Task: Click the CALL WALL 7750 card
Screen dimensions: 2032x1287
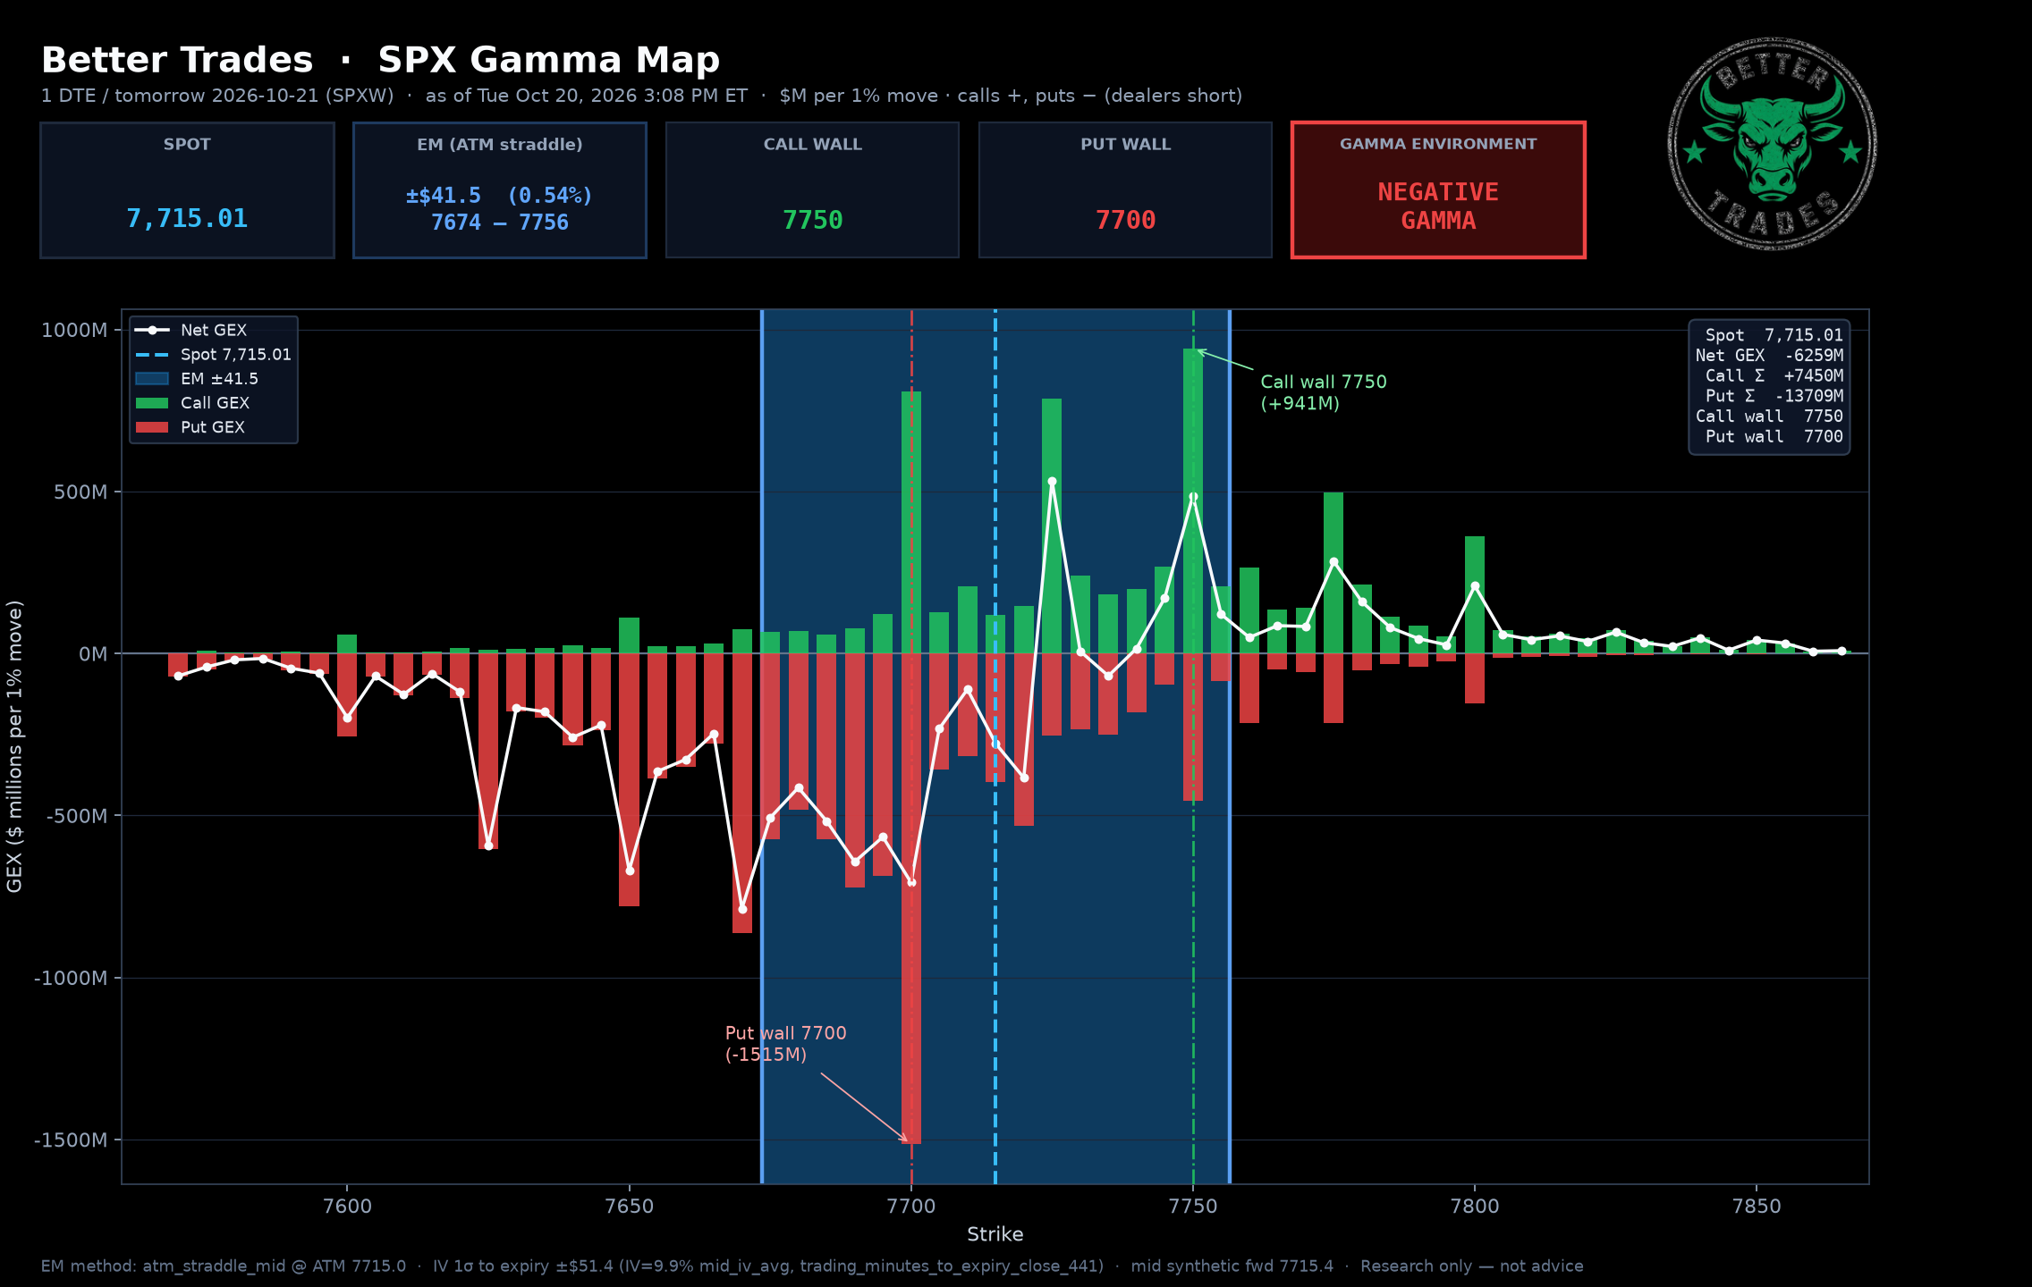Action: (812, 190)
